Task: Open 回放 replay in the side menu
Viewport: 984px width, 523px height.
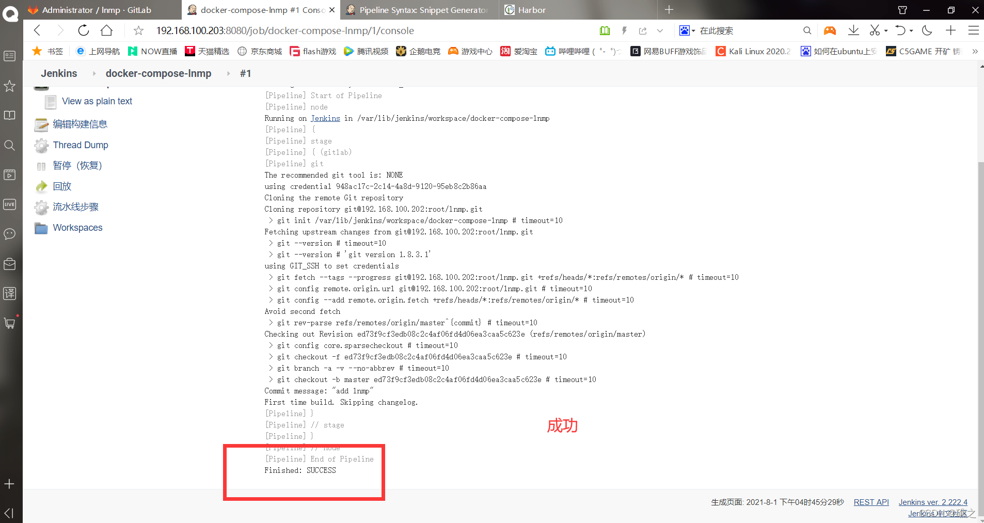Action: pyautogui.click(x=62, y=186)
